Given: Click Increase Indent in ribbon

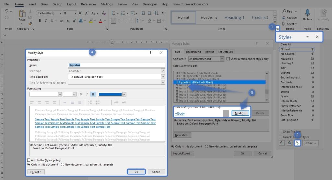Looking at the screenshot, I should (150, 13).
